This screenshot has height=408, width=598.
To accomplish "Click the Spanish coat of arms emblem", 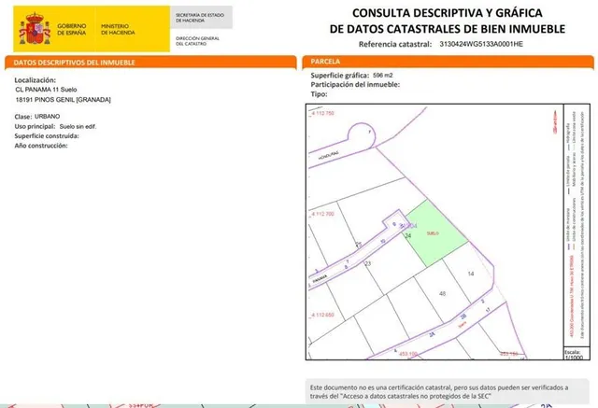I will pos(35,29).
